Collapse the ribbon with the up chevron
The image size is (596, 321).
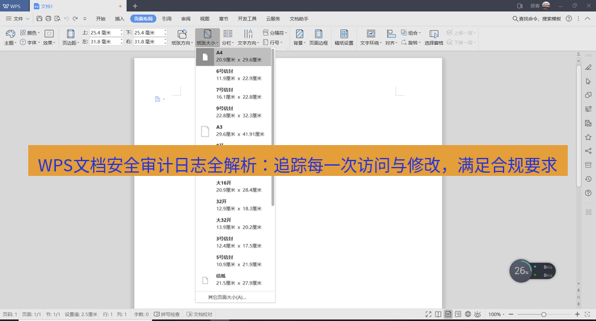tap(587, 18)
